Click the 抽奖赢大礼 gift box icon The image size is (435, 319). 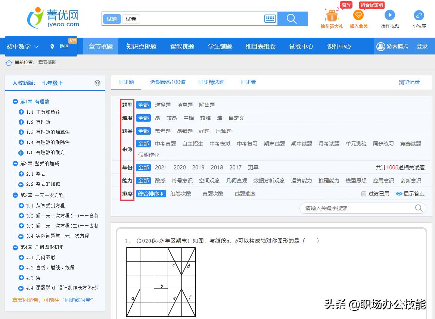[x=332, y=16]
